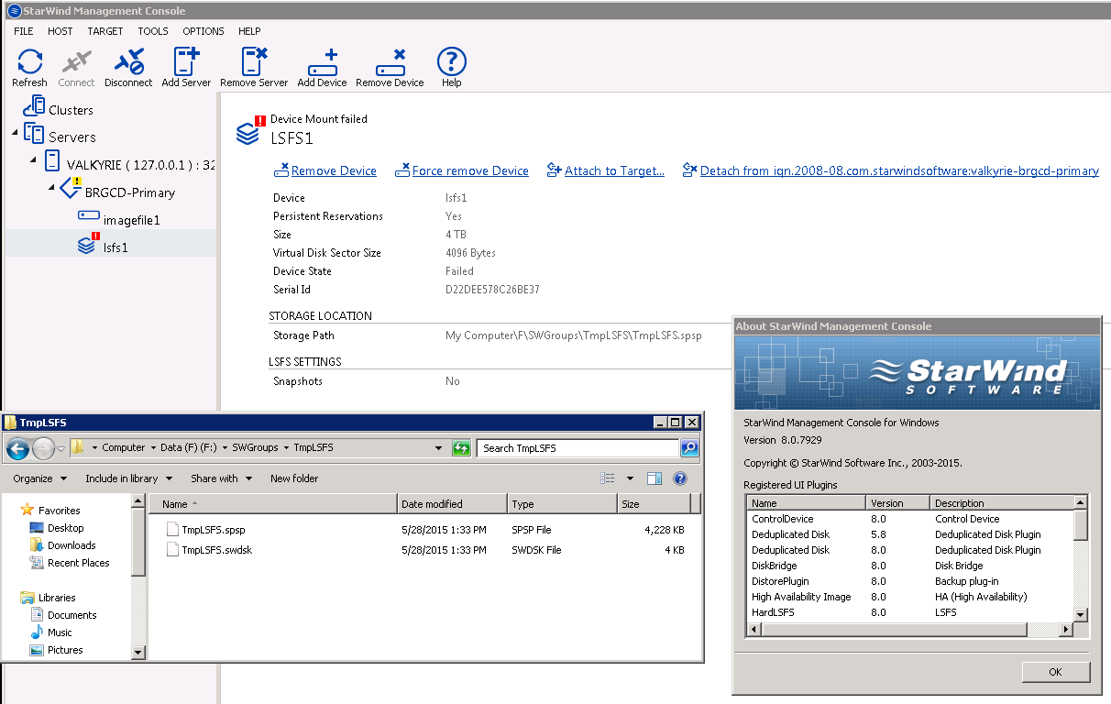Screen dimensions: 1111x704
Task: Collapse the VALKYRIE server node arrow
Action: tap(33, 162)
